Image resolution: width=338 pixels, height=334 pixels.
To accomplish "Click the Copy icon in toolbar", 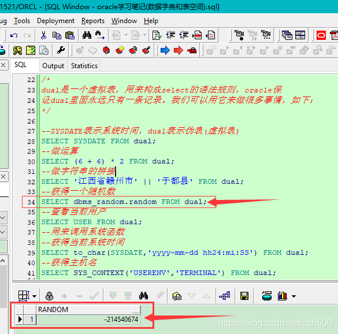I will point(57,35).
